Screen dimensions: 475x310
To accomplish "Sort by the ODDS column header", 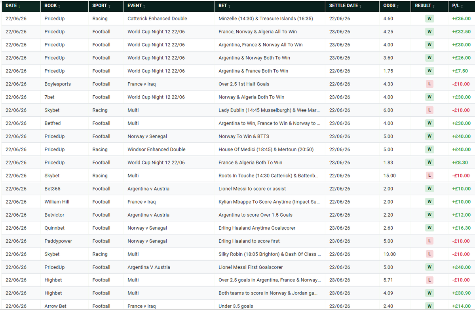I will click(391, 6).
